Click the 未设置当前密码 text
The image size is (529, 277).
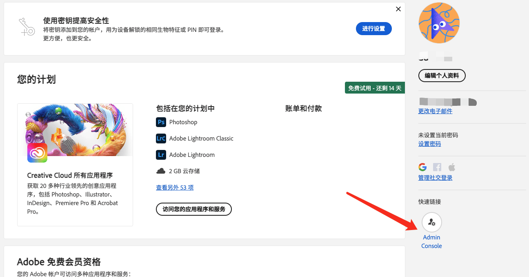pyautogui.click(x=438, y=135)
